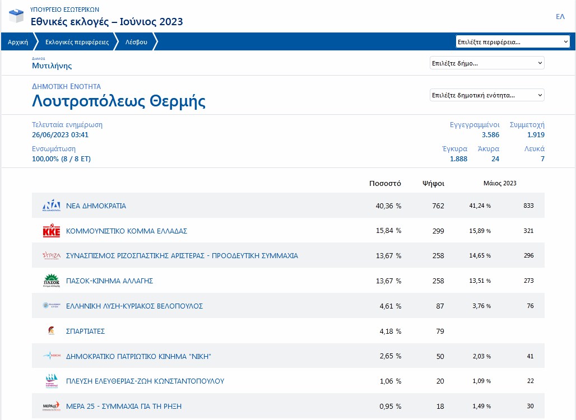Click the Μάιος 2023 column header

click(x=500, y=183)
